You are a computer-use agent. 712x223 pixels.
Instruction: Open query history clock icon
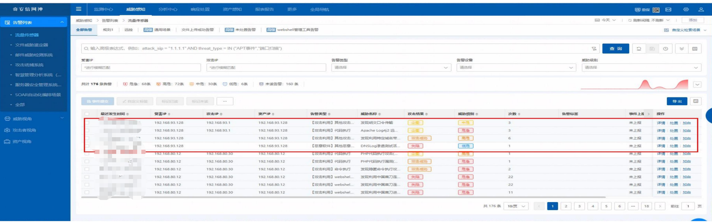coord(666,49)
